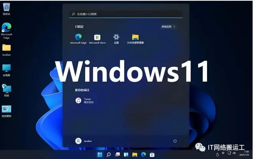This screenshot has height=159, width=253.
Task: Click the power button in Start menu
Action: 175,141
